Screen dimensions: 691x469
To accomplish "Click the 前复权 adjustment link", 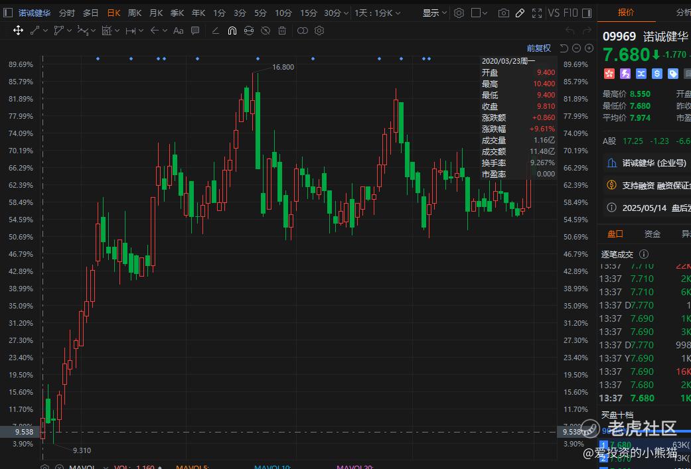I will tap(538, 48).
